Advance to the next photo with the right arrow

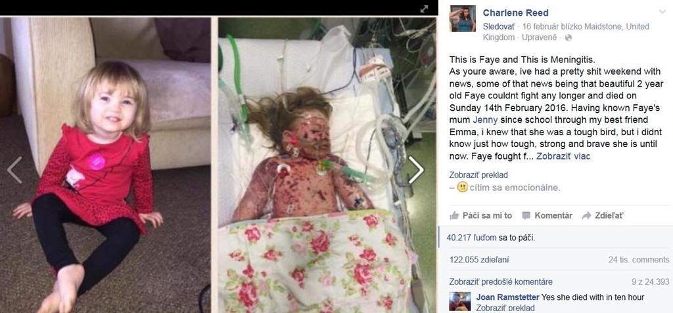pos(416,170)
